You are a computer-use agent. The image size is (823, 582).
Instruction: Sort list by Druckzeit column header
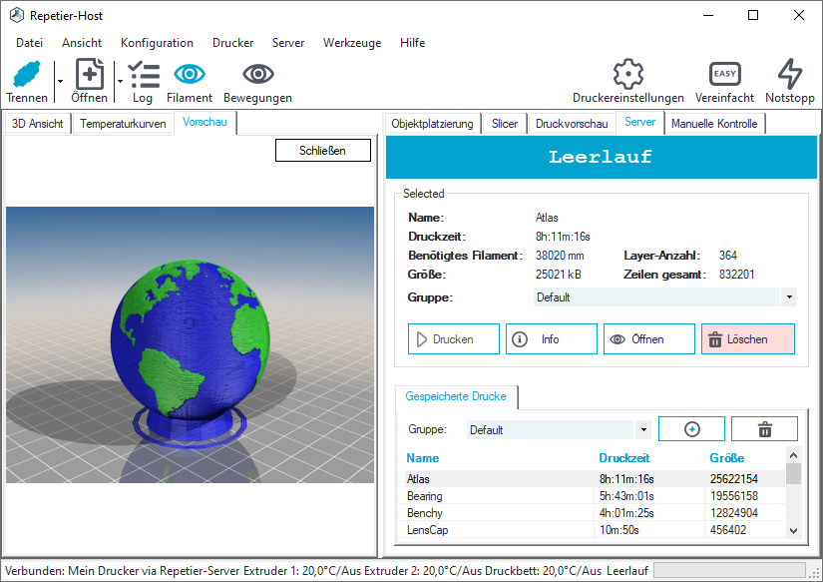pos(624,458)
